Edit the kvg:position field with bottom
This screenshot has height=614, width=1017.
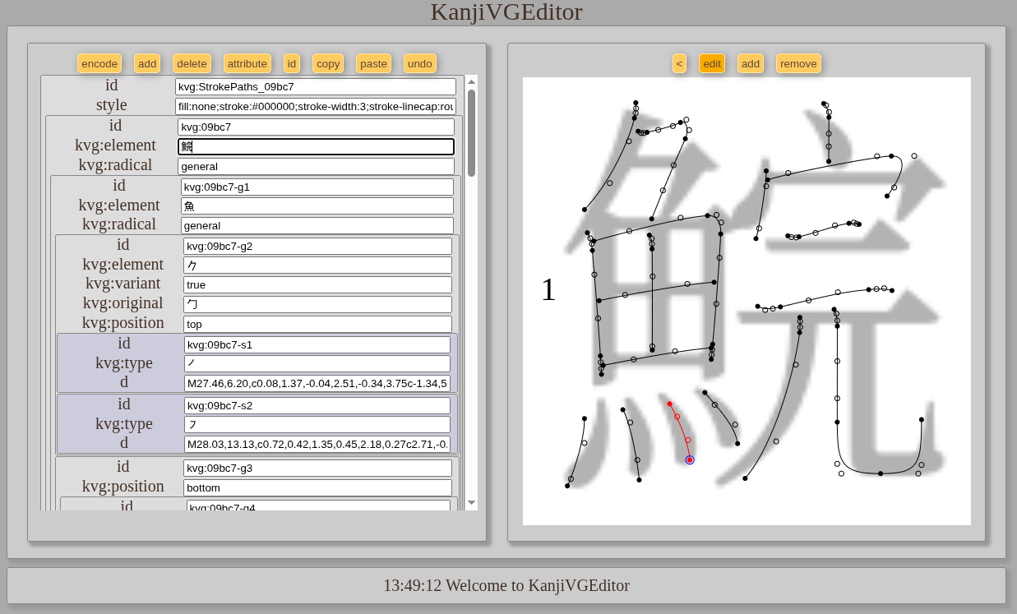click(x=317, y=487)
